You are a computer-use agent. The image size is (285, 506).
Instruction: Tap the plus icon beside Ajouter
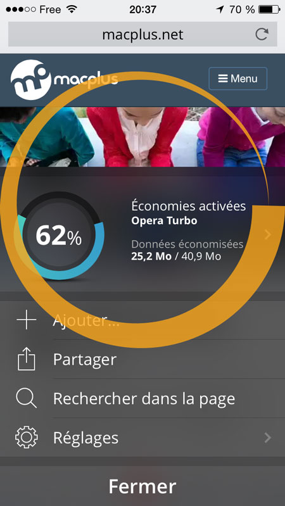pos(27,319)
